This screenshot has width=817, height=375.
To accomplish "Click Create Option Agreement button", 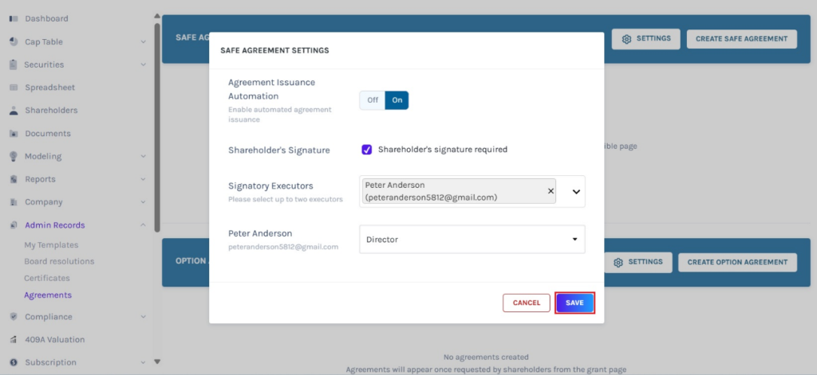I will coord(737,263).
